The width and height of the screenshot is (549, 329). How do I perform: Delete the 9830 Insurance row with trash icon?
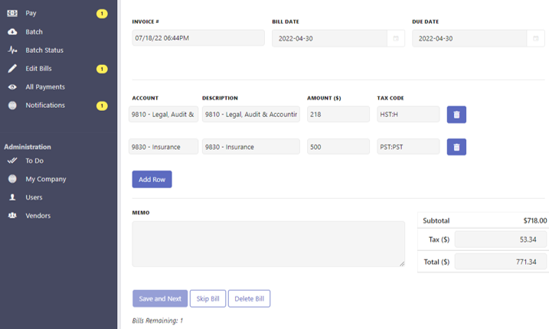tap(456, 147)
